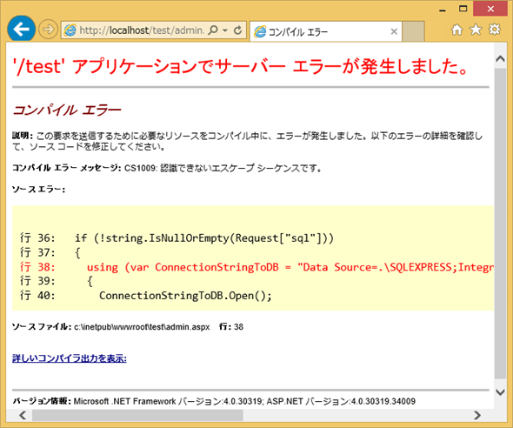The width and height of the screenshot is (513, 428).
Task: Open Favorites with the star icon
Action: pos(476,30)
